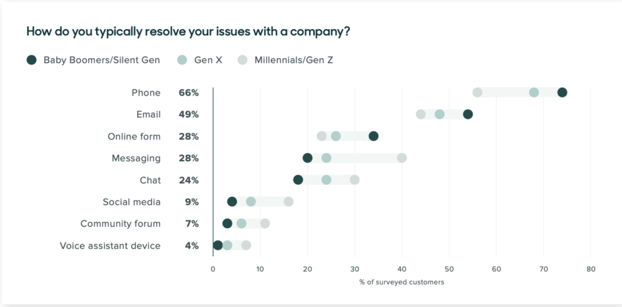Click the Millennials/Gen Z legend dot
This screenshot has height=307, width=622.
242,59
